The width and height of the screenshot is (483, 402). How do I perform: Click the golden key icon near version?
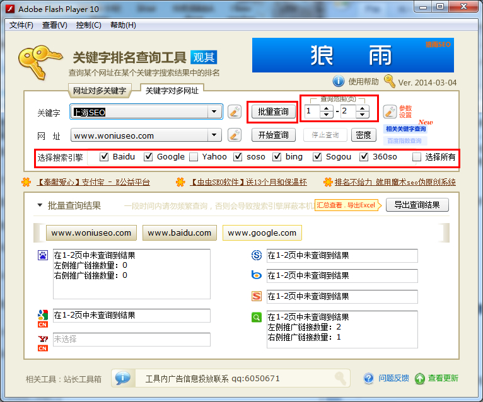(x=389, y=81)
